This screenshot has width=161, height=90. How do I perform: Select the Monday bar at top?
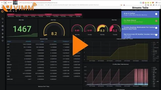click(x=78, y=14)
